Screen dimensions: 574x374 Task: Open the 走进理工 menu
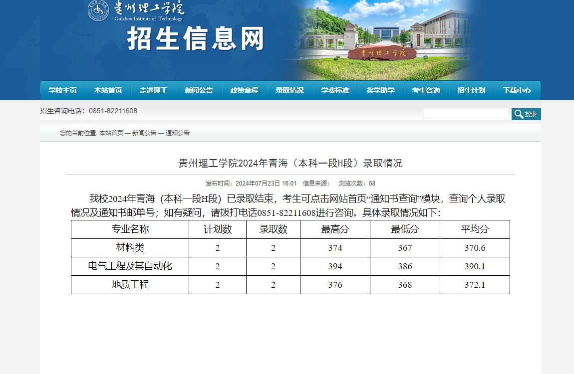pyautogui.click(x=154, y=90)
